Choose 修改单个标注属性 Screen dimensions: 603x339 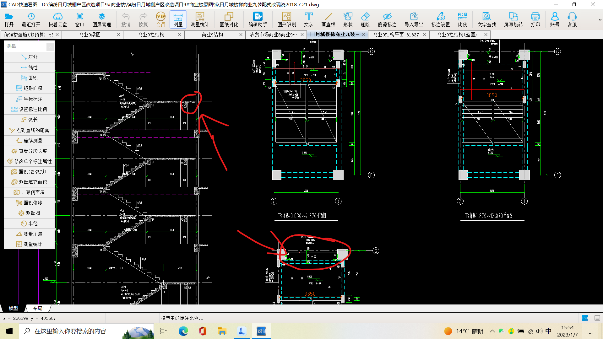29,161
